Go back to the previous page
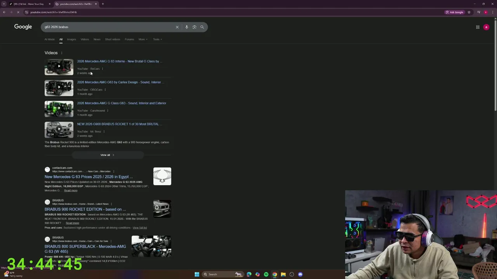 [x=4, y=12]
